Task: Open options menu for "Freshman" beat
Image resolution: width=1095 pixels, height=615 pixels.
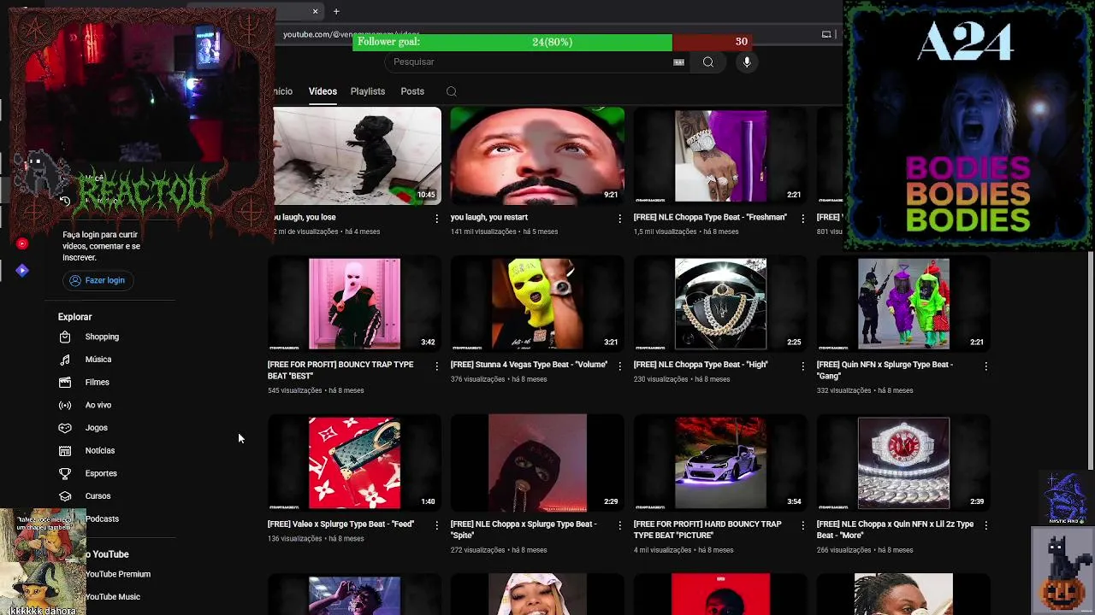Action: click(802, 219)
